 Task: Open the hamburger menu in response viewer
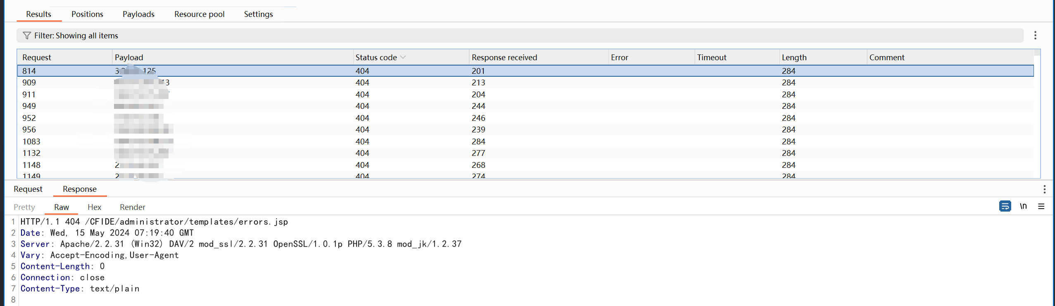point(1041,206)
